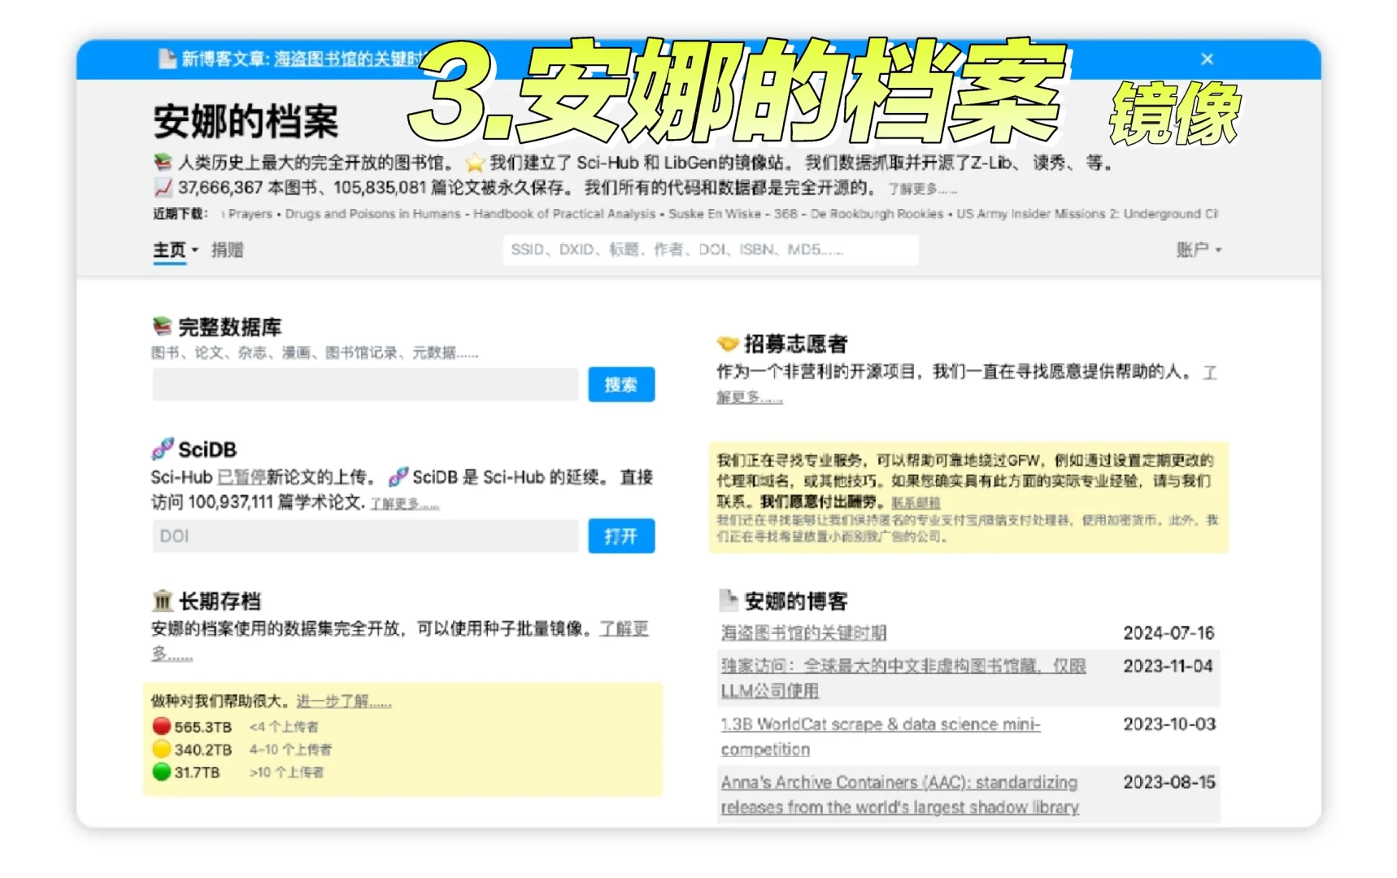Click the books icon beside 完整数据库

point(162,327)
